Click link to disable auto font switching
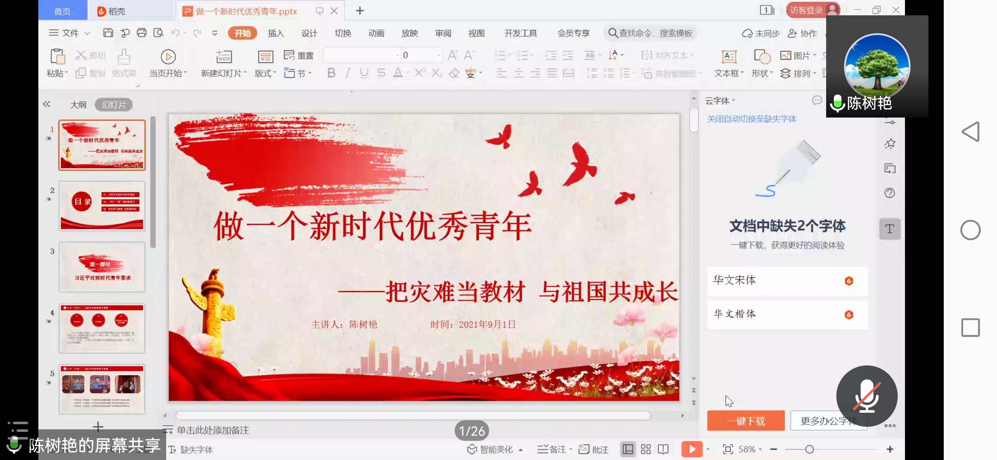Viewport: 997px width, 460px height. tap(752, 119)
